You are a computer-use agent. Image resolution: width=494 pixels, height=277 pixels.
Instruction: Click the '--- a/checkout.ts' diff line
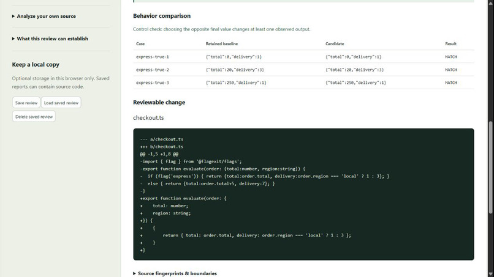click(162, 139)
